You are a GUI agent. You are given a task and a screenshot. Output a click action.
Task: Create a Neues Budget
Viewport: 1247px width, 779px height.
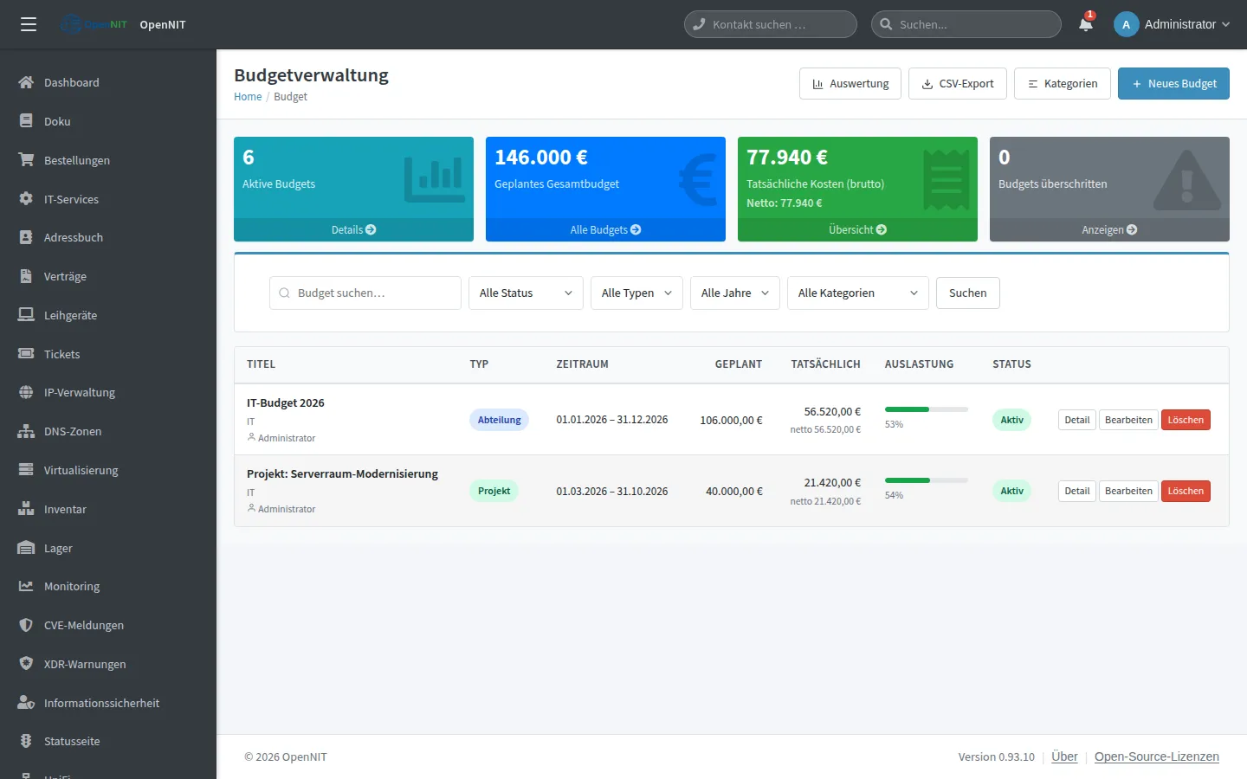(1173, 84)
